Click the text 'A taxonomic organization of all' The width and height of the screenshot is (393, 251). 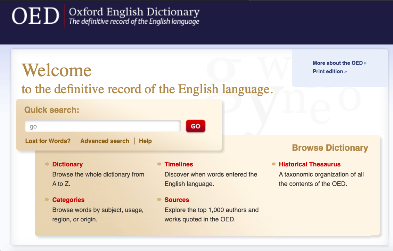point(321,174)
